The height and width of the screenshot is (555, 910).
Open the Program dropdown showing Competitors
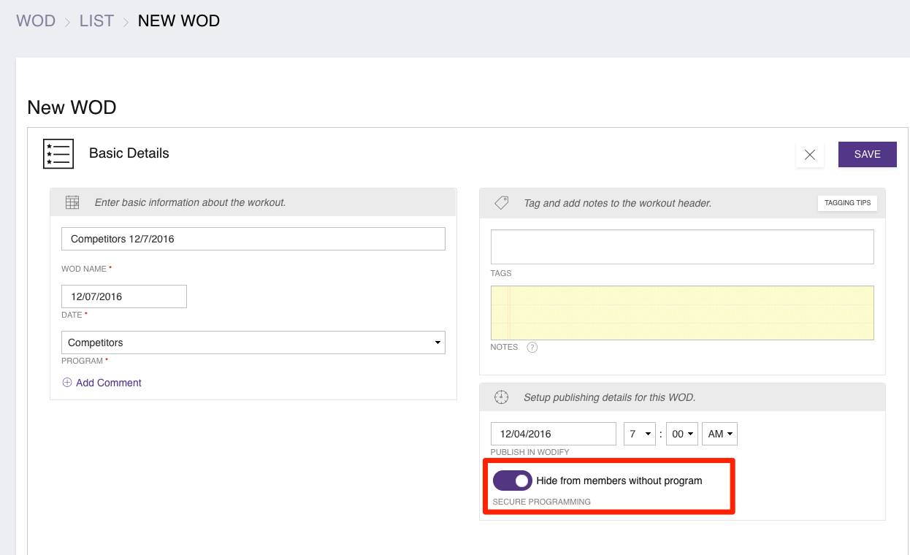coord(253,342)
